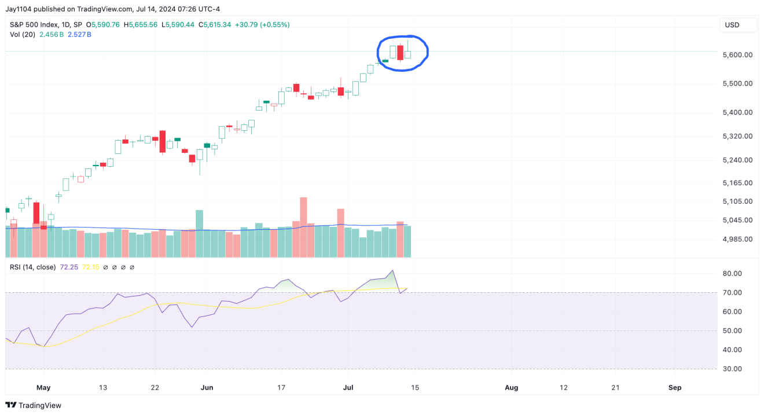Image resolution: width=764 pixels, height=415 pixels.
Task: Click the tallest green volume bar
Action: [x=200, y=234]
